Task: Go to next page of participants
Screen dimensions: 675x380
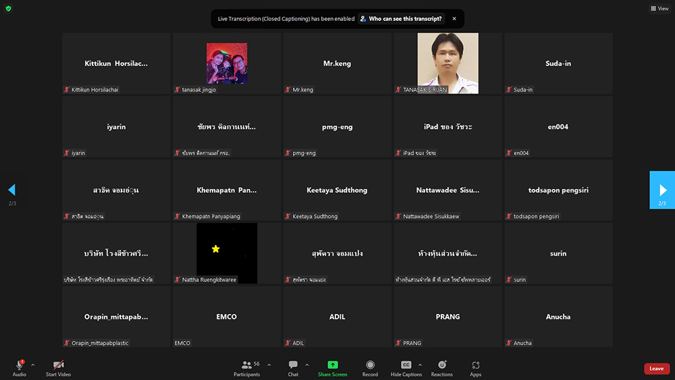Action: pos(662,190)
